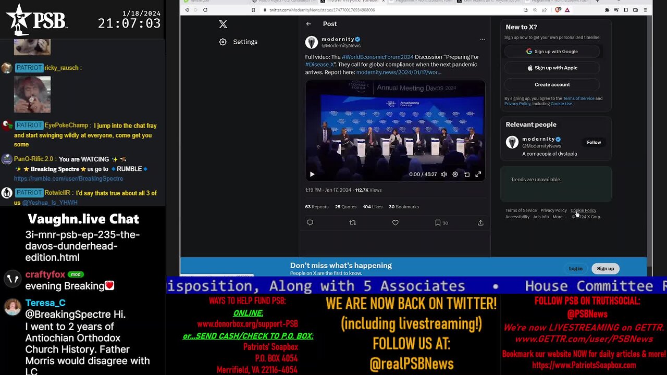Click the repost arrows icon
Screen dimensions: 667x375
click(x=353, y=222)
